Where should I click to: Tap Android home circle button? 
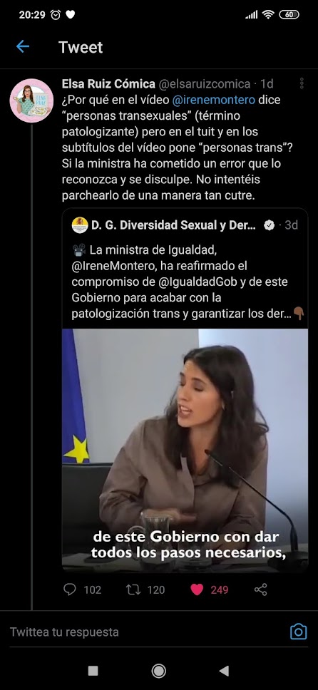158,671
